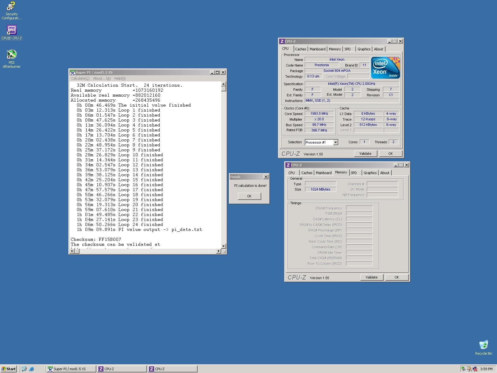Switch to Memory tab in the upper CPU-Z window
The image size is (497, 373).
[335, 49]
